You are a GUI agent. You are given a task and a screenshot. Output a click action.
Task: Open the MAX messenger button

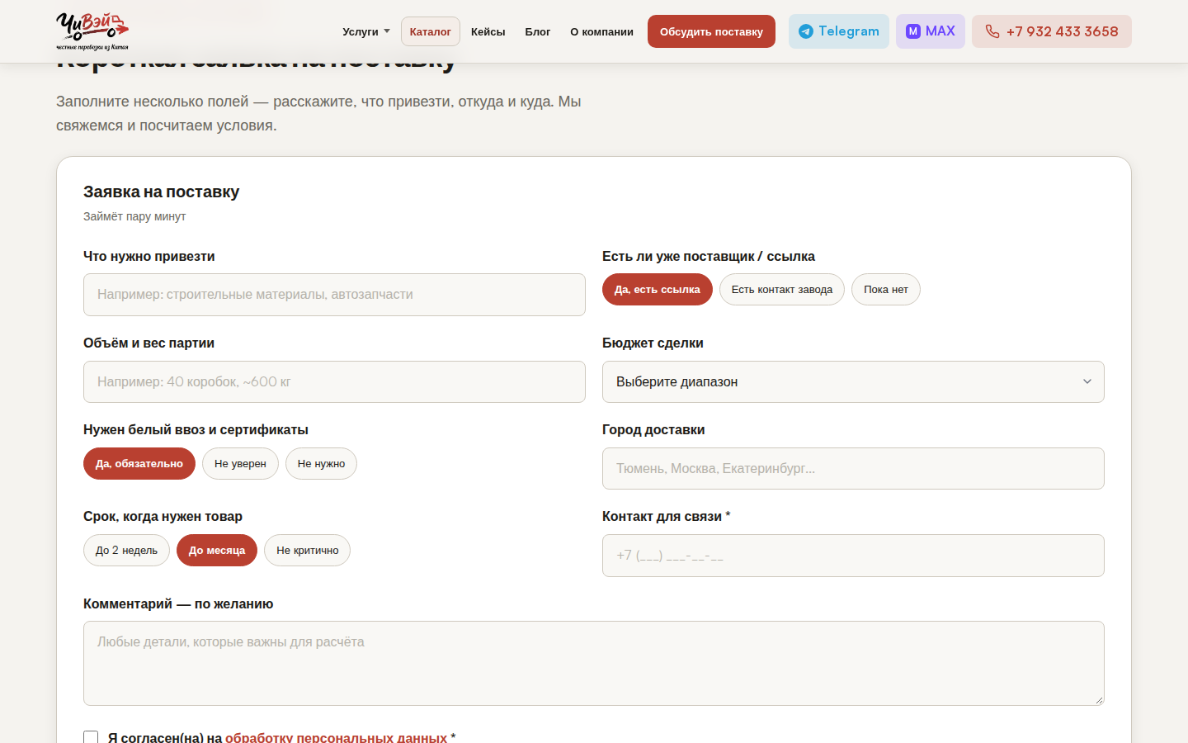point(931,31)
